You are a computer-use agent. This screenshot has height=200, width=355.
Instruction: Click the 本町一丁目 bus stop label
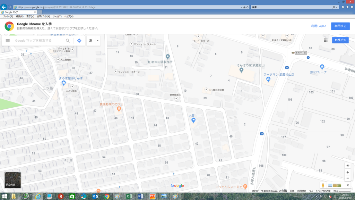coord(301,53)
